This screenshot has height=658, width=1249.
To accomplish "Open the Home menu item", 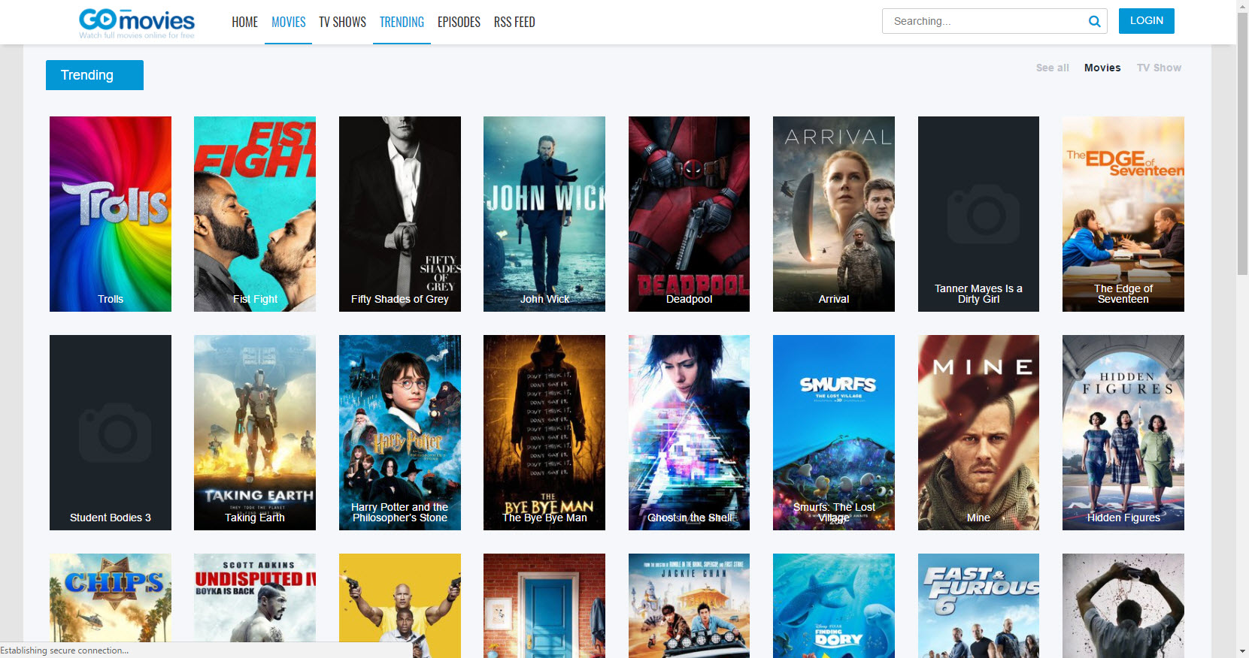I will 244,23.
